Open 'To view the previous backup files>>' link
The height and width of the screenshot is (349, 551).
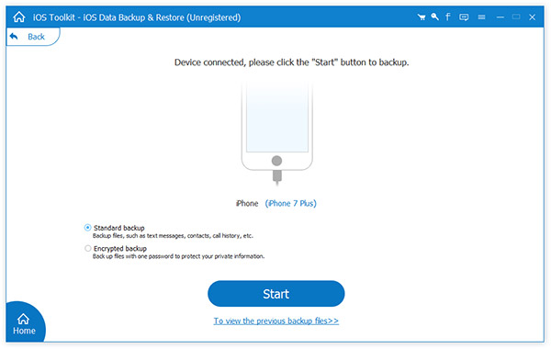tap(276, 321)
